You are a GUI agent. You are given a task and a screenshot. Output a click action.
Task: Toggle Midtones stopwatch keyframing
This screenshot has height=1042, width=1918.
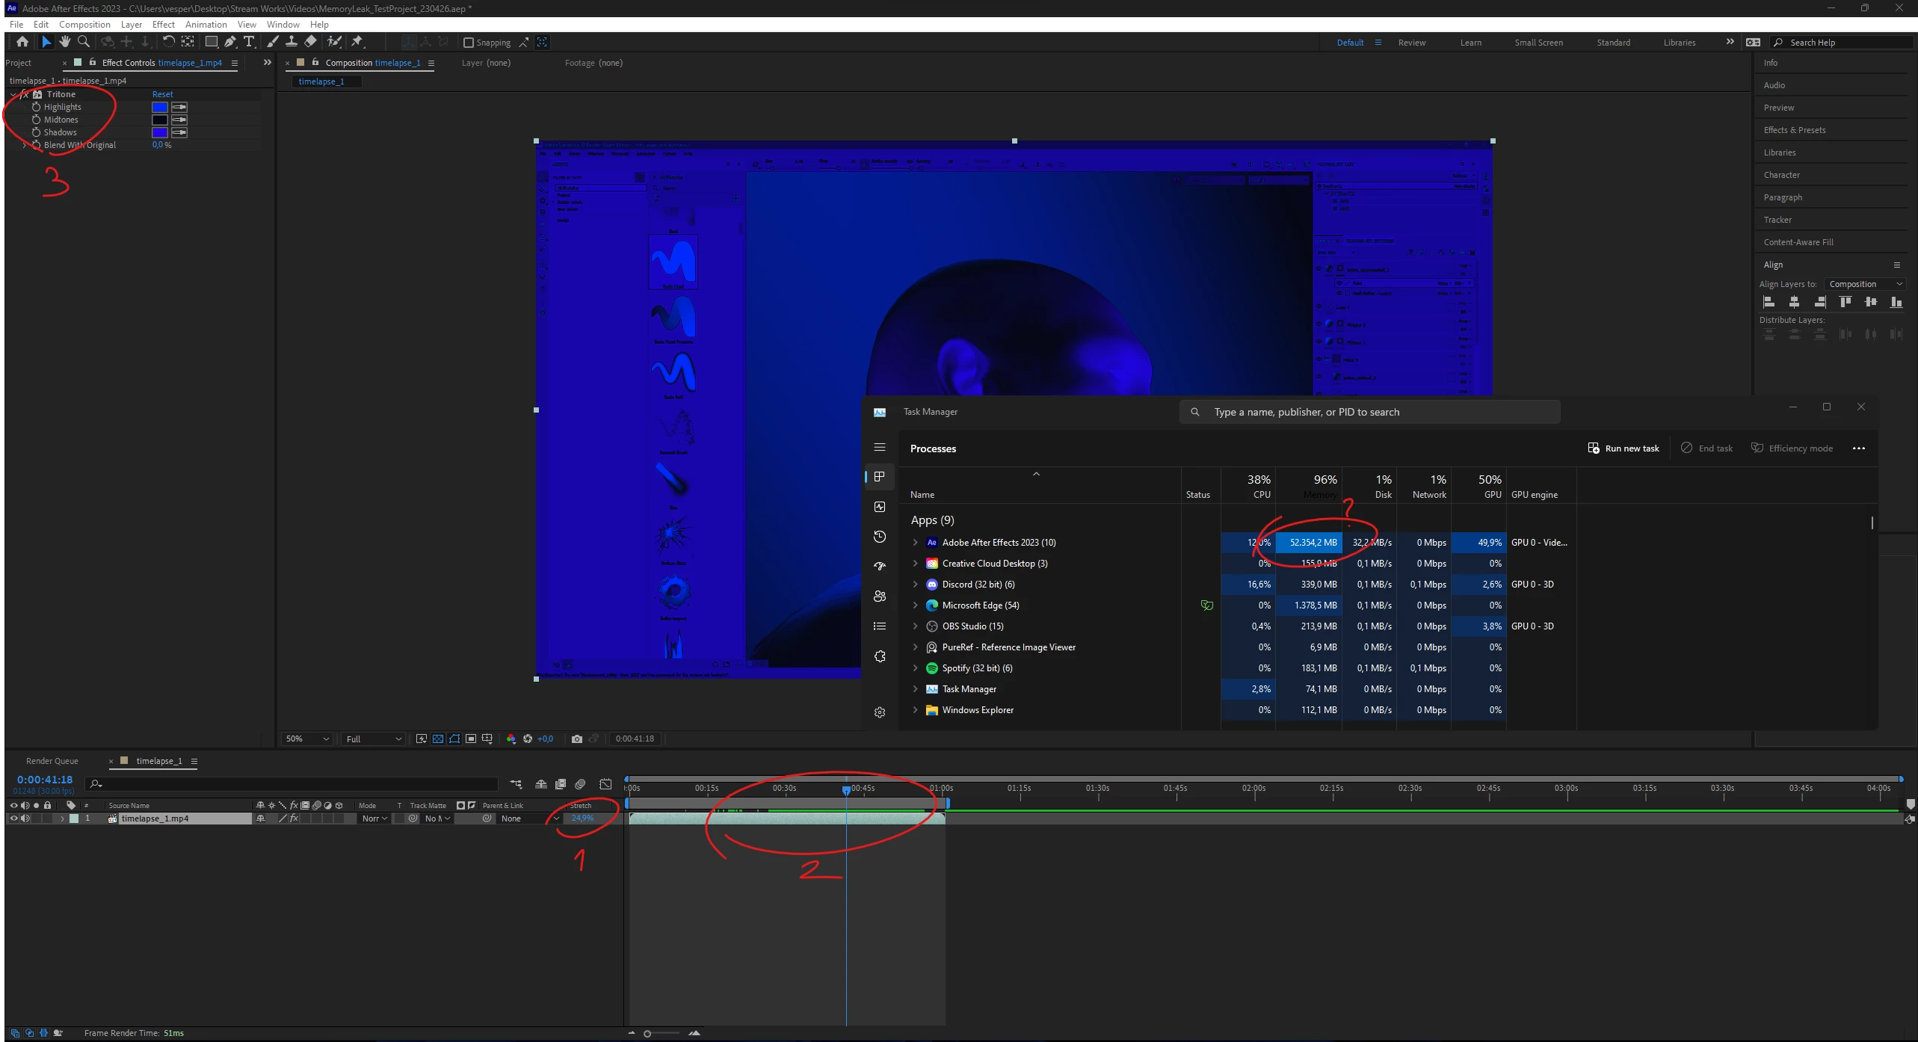tap(36, 120)
